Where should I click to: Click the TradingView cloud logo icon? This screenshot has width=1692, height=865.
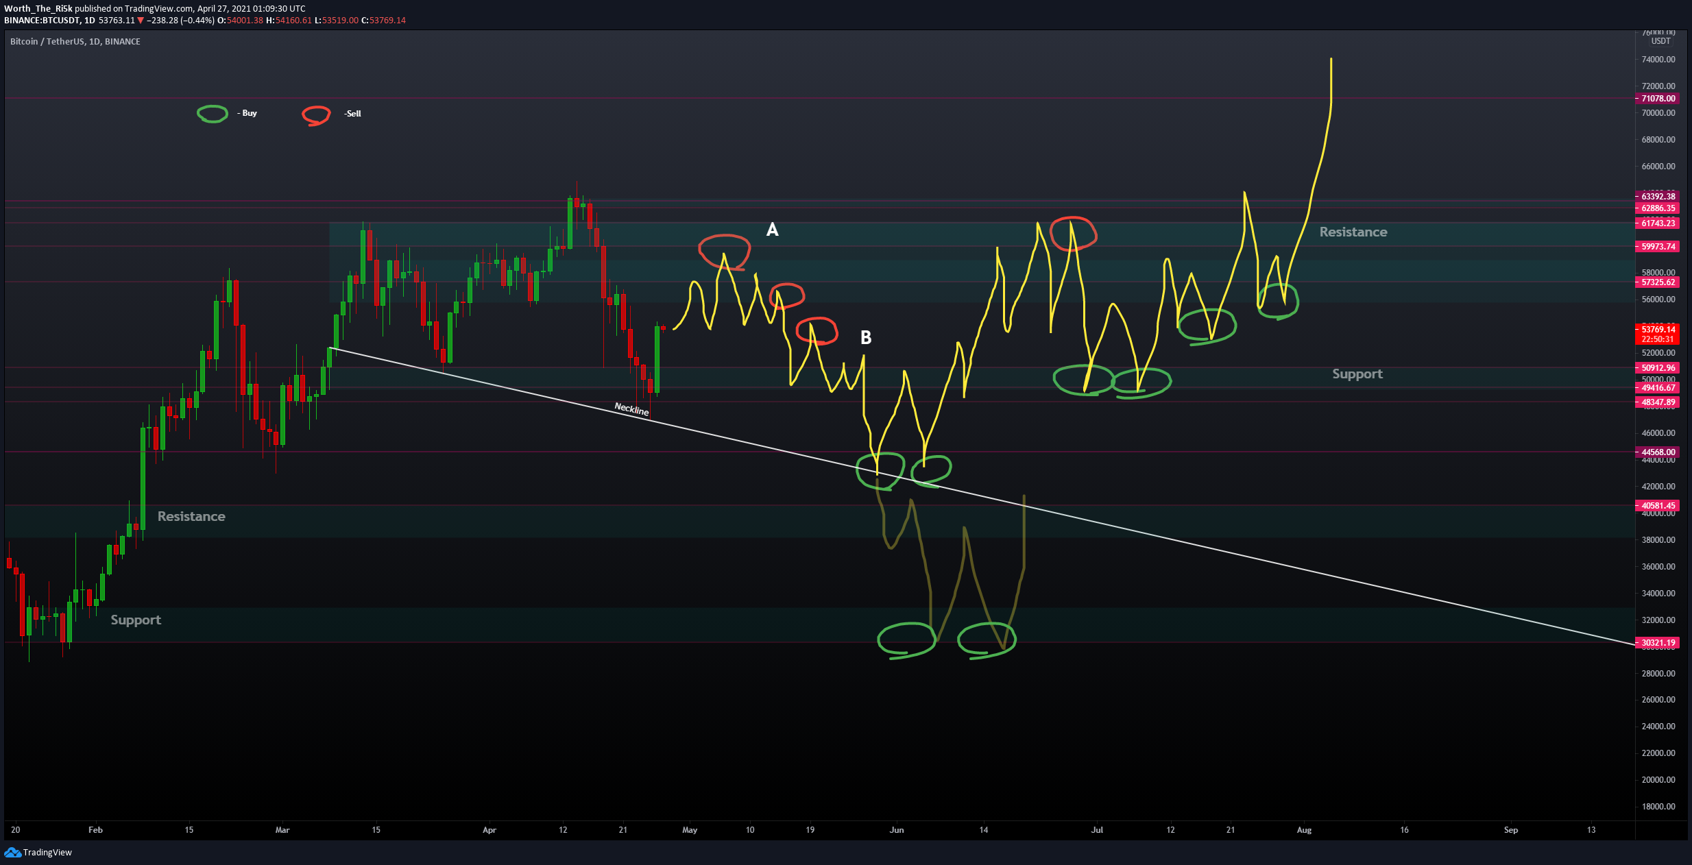[12, 852]
